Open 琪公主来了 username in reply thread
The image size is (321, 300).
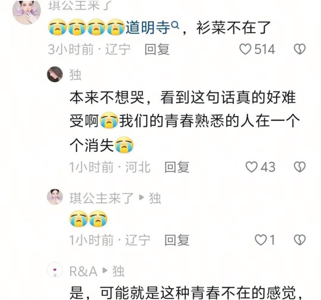tap(102, 198)
